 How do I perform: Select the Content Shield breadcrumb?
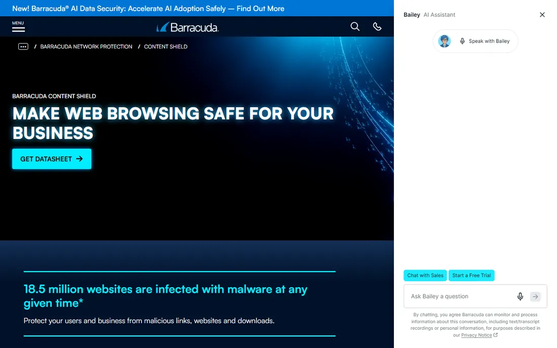166,47
